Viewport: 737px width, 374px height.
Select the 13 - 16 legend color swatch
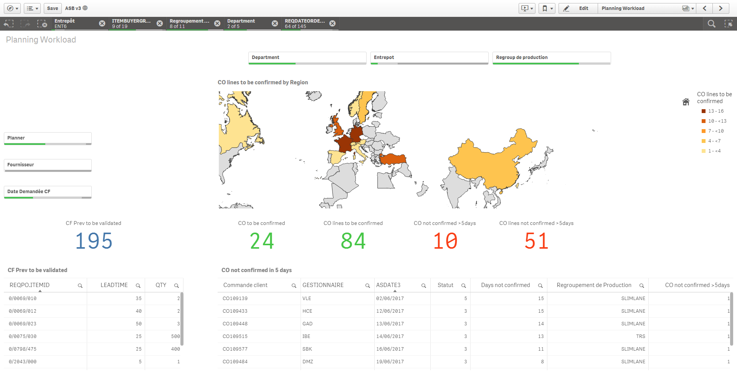pyautogui.click(x=704, y=111)
